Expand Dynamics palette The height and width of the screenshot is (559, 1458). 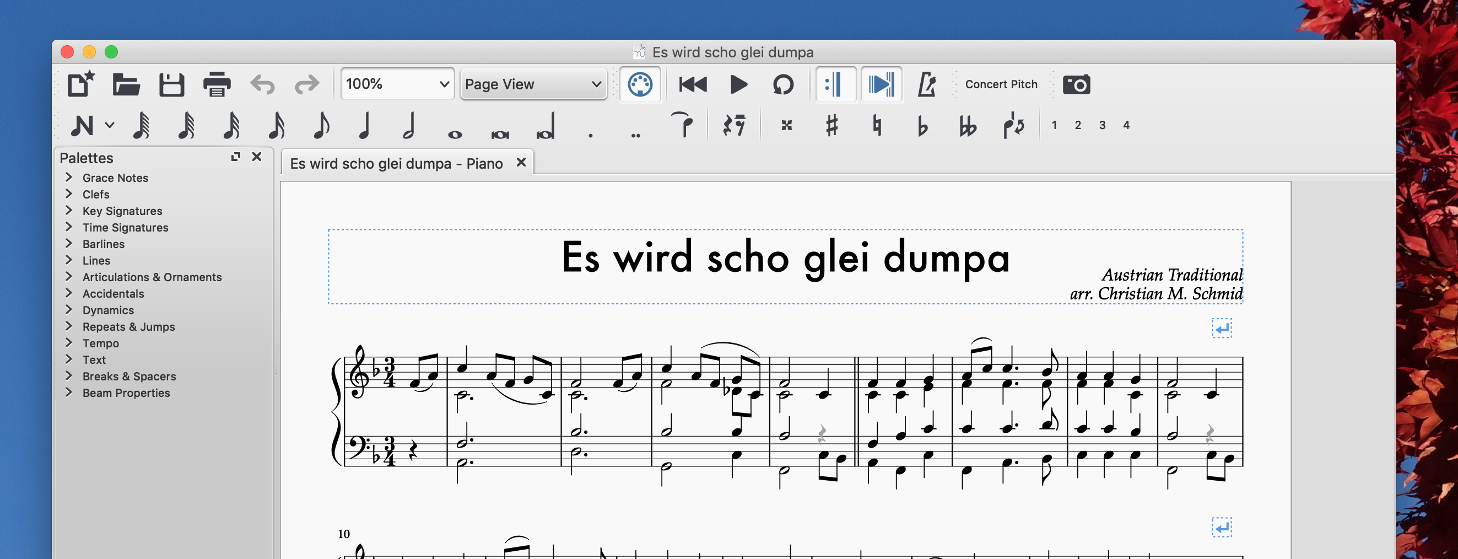(69, 309)
